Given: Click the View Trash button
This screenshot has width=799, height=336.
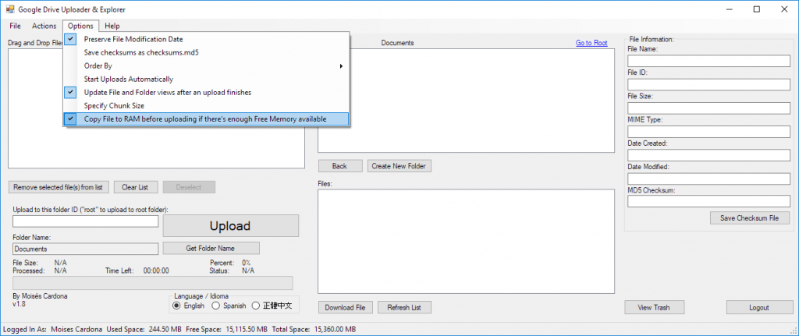Looking at the screenshot, I should tap(655, 307).
